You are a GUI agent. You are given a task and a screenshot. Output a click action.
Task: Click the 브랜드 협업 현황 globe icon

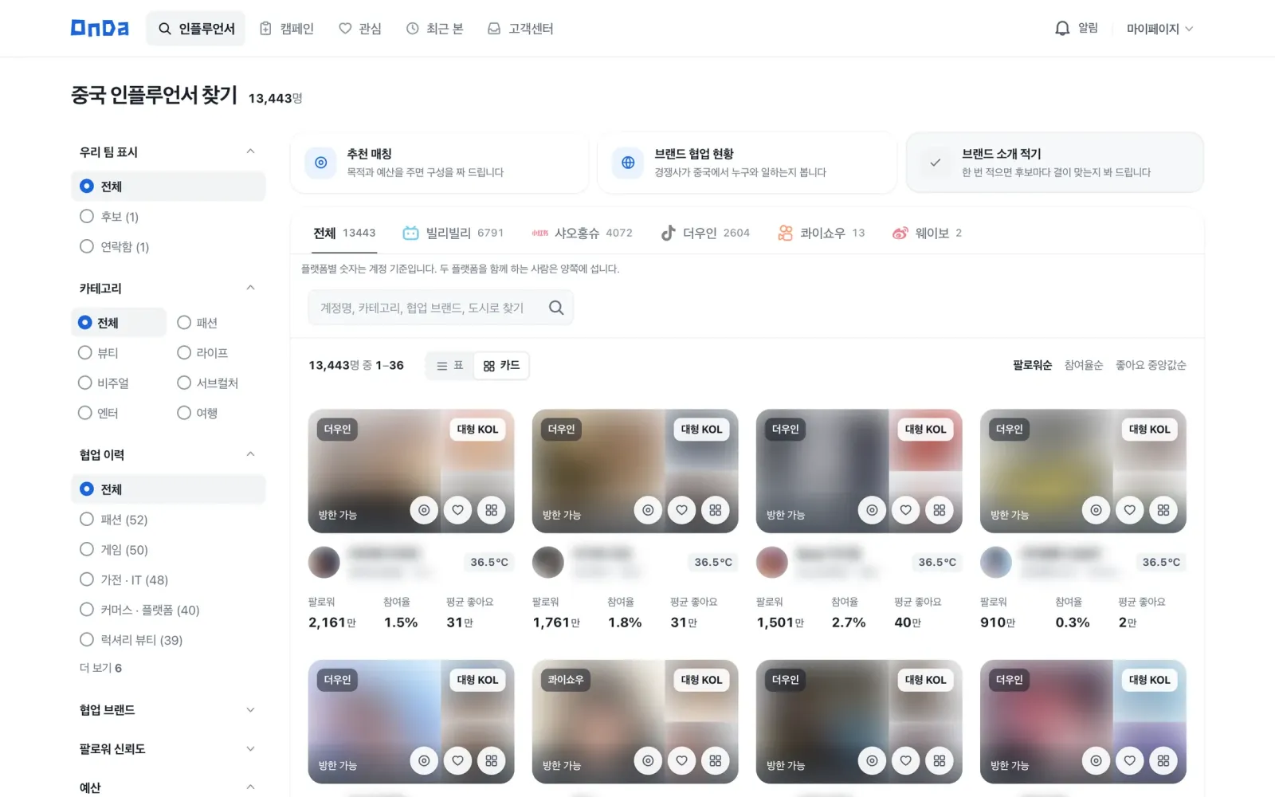coord(628,163)
